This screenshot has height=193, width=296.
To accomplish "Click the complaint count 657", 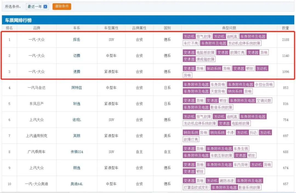I will 286,184.
